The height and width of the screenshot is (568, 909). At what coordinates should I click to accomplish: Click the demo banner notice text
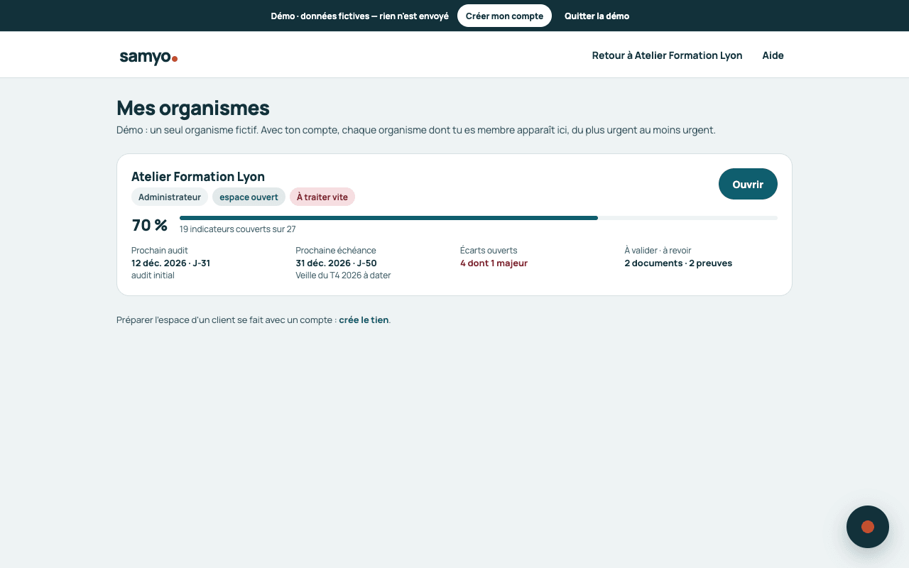click(360, 16)
